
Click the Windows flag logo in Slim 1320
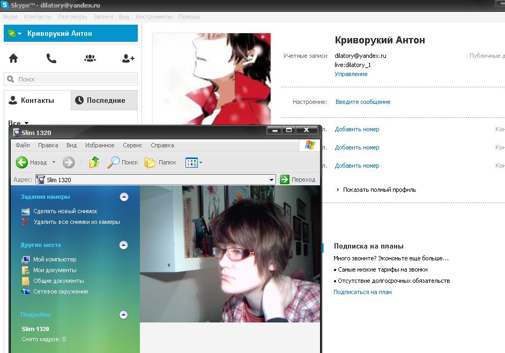310,145
